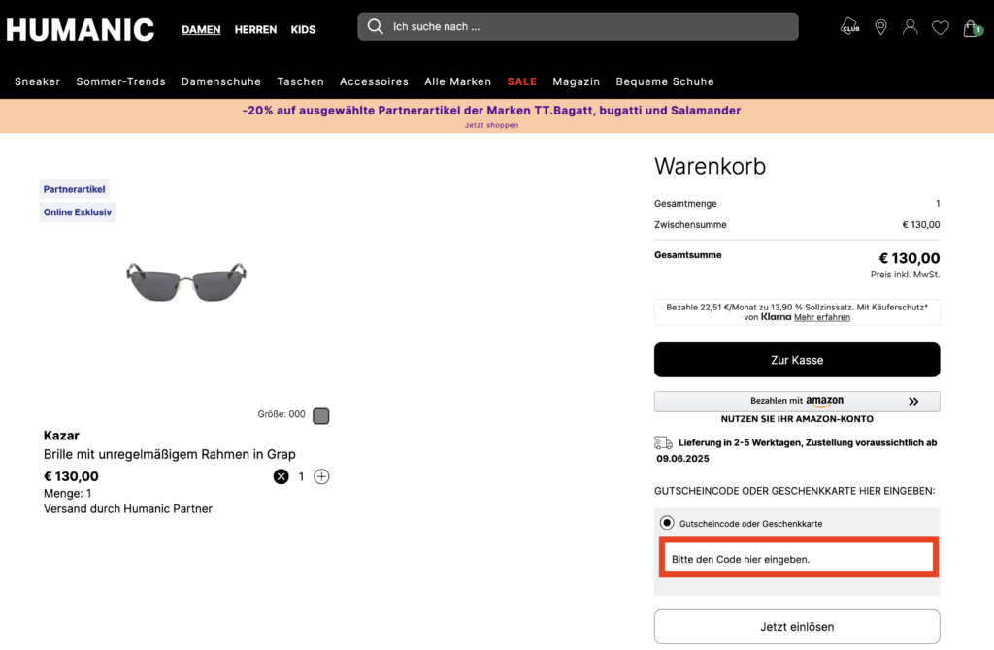This screenshot has width=994, height=650.
Task: Open the Sommer-Trends menu
Action: coord(120,81)
